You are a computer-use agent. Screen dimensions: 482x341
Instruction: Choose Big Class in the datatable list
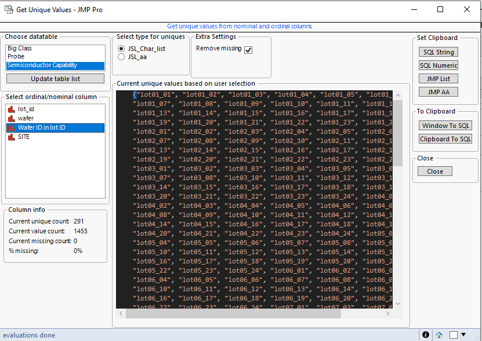tap(55, 48)
